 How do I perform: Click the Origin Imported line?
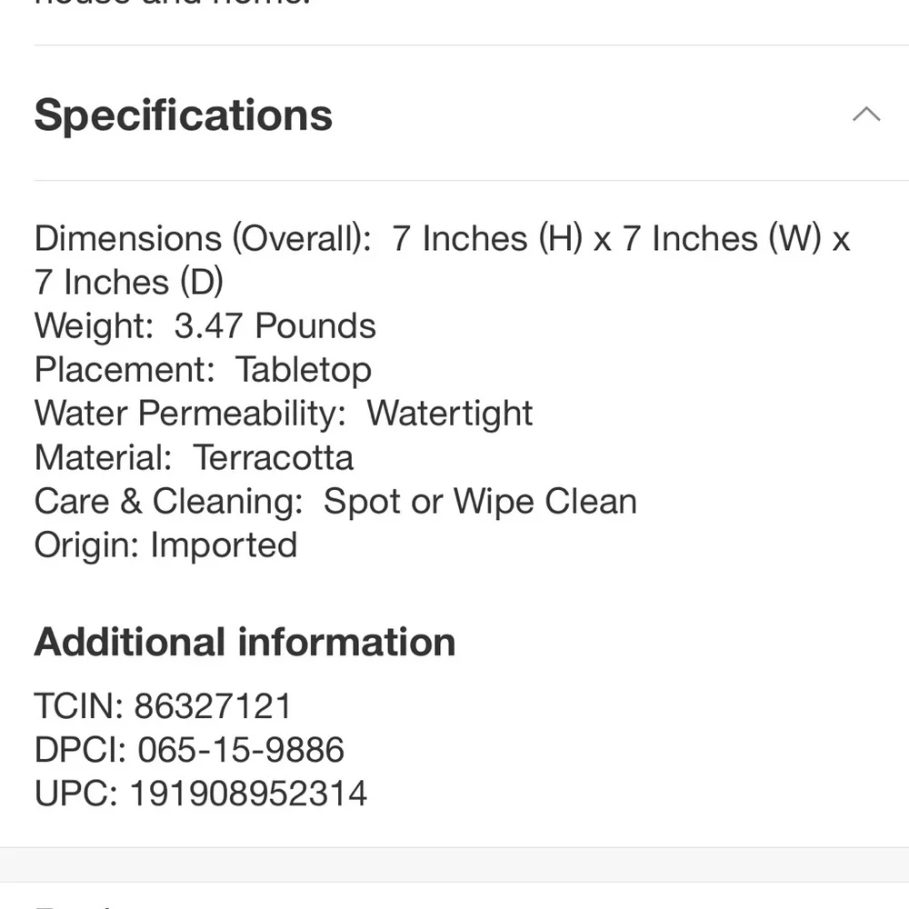click(165, 544)
